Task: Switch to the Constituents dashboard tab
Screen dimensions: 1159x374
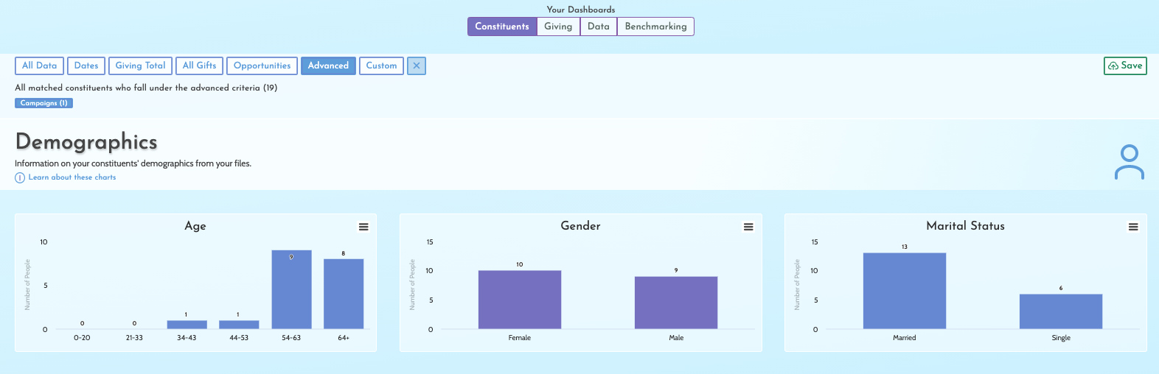Action: coord(502,27)
